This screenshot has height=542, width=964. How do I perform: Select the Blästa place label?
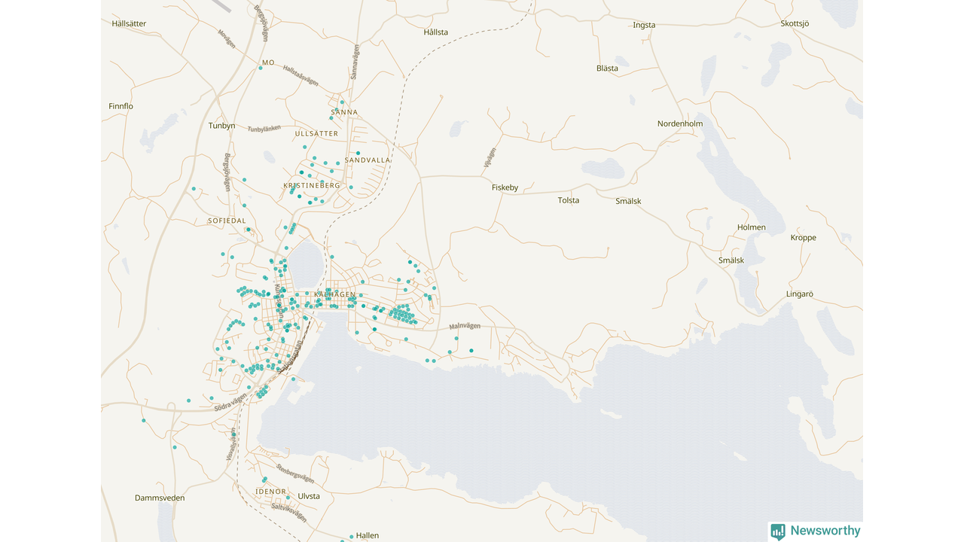click(607, 68)
